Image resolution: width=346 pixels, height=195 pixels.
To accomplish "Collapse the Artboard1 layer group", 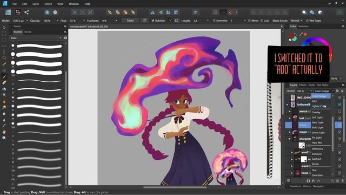I will [x=287, y=105].
